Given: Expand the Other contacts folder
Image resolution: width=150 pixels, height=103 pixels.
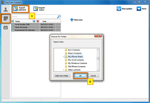Looking at the screenshot, I should pos(64,70).
